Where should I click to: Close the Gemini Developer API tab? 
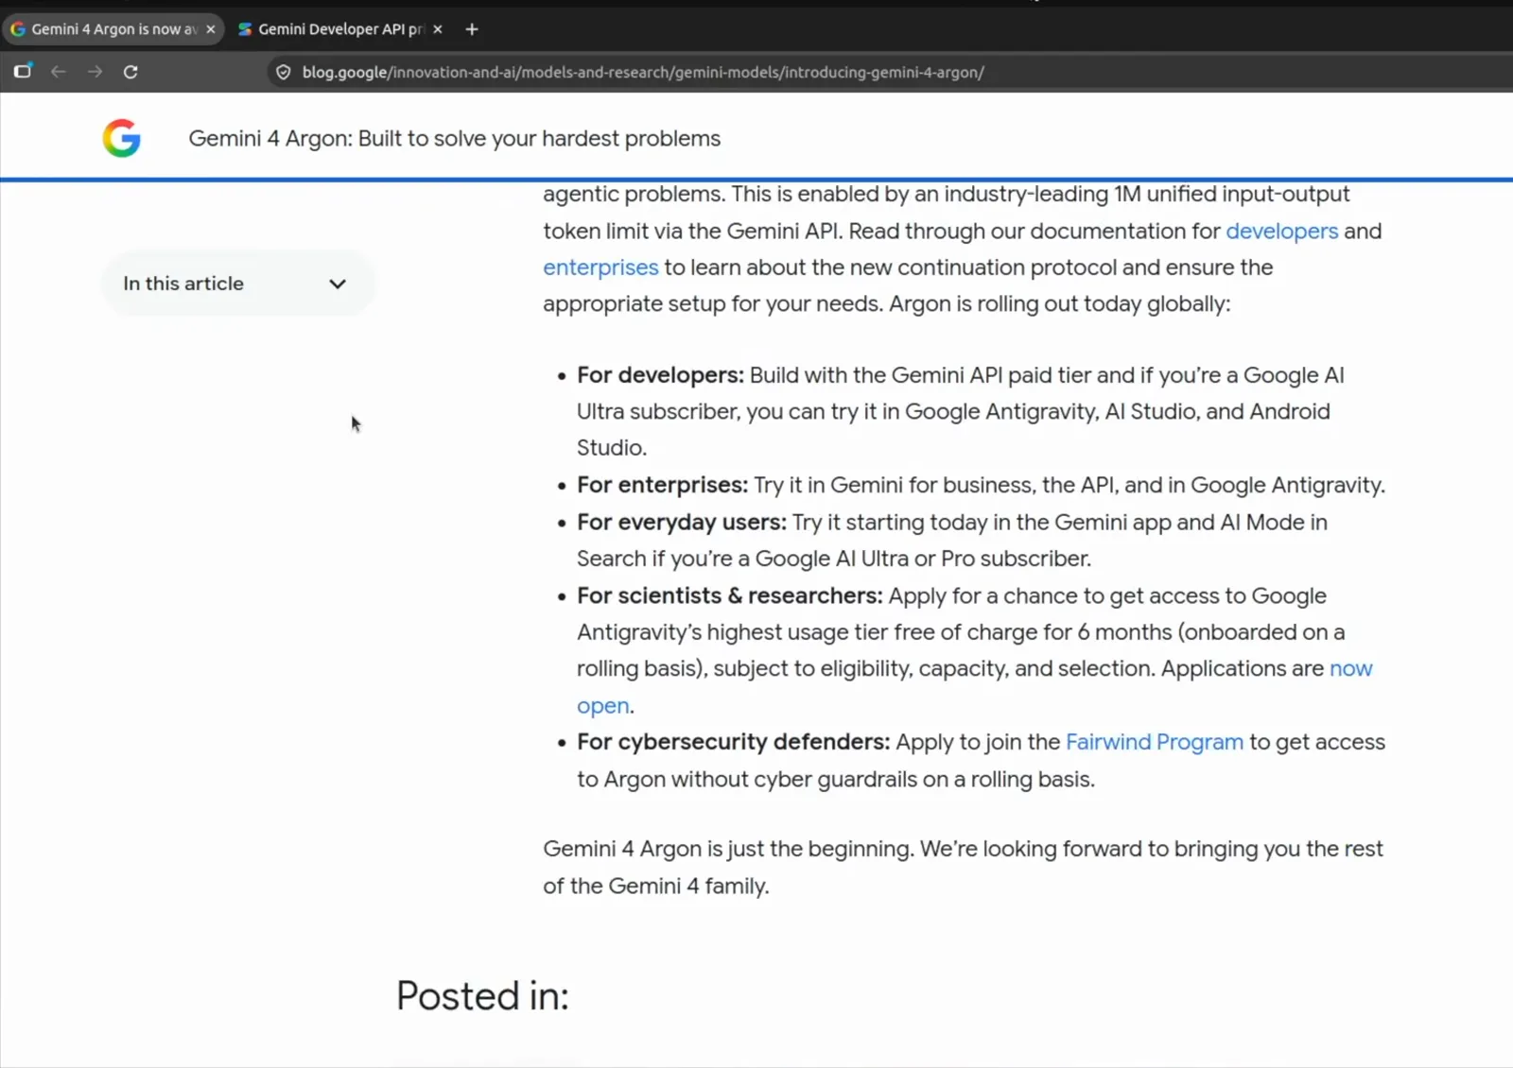coord(438,29)
